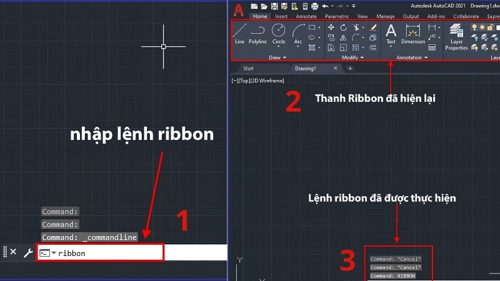Select the Arc tool
Viewport: 500px width, 281px height.
[x=298, y=34]
